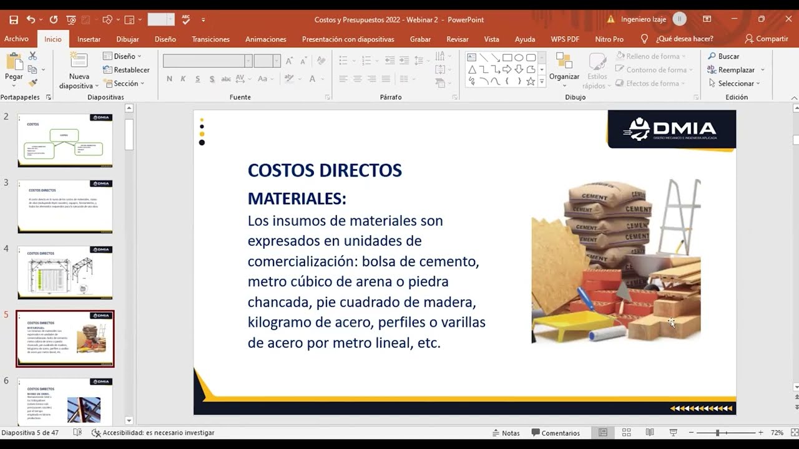Align text right in Párrafo group
This screenshot has width=799, height=449.
371,79
